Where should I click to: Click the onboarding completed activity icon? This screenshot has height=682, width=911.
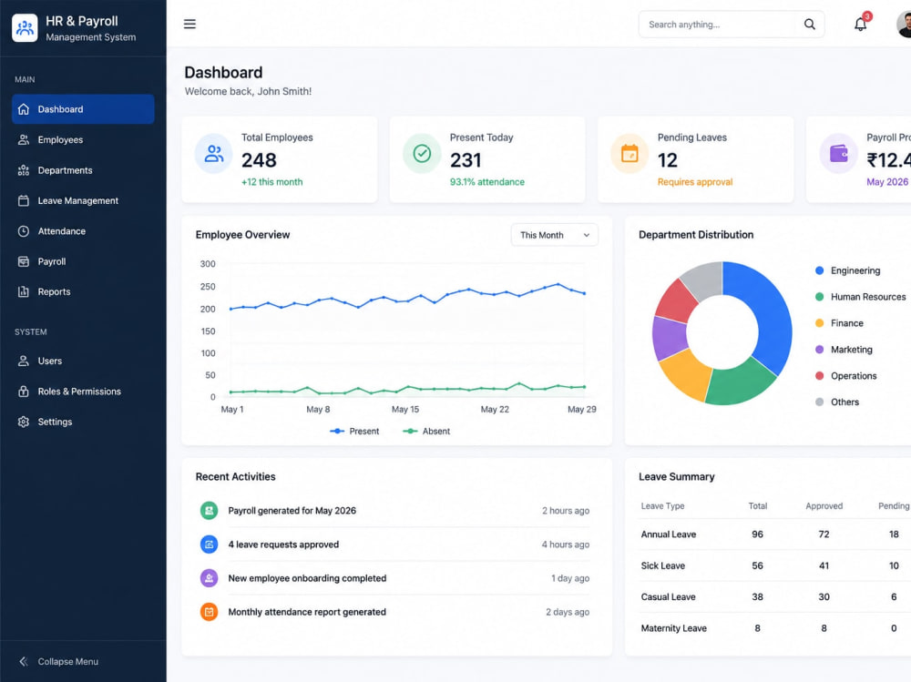[210, 578]
